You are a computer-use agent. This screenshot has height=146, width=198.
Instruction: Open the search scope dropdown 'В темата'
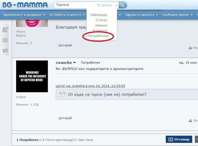tap(107, 5)
